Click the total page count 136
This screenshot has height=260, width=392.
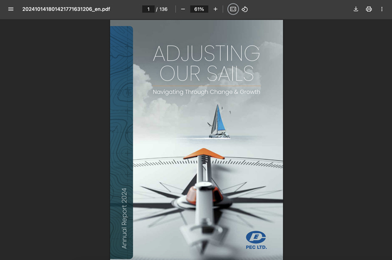pos(163,9)
